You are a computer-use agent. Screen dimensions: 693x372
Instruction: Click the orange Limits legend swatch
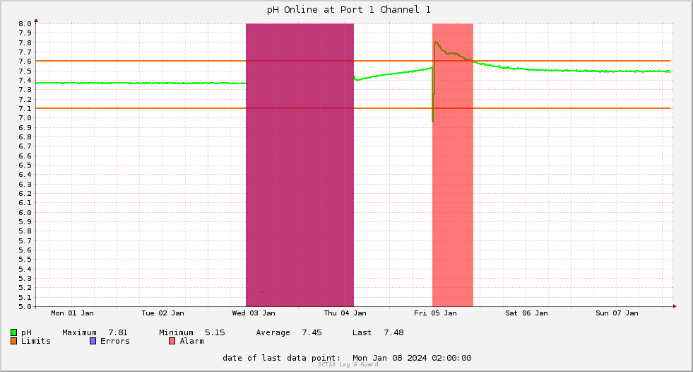coord(13,341)
